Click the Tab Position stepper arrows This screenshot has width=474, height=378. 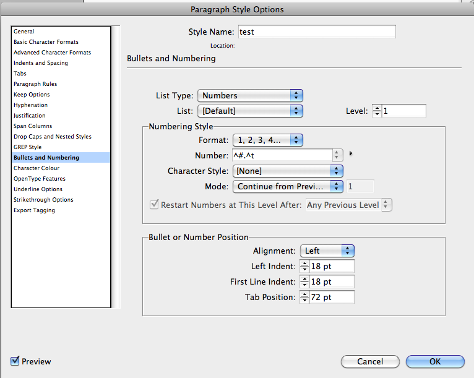point(304,298)
